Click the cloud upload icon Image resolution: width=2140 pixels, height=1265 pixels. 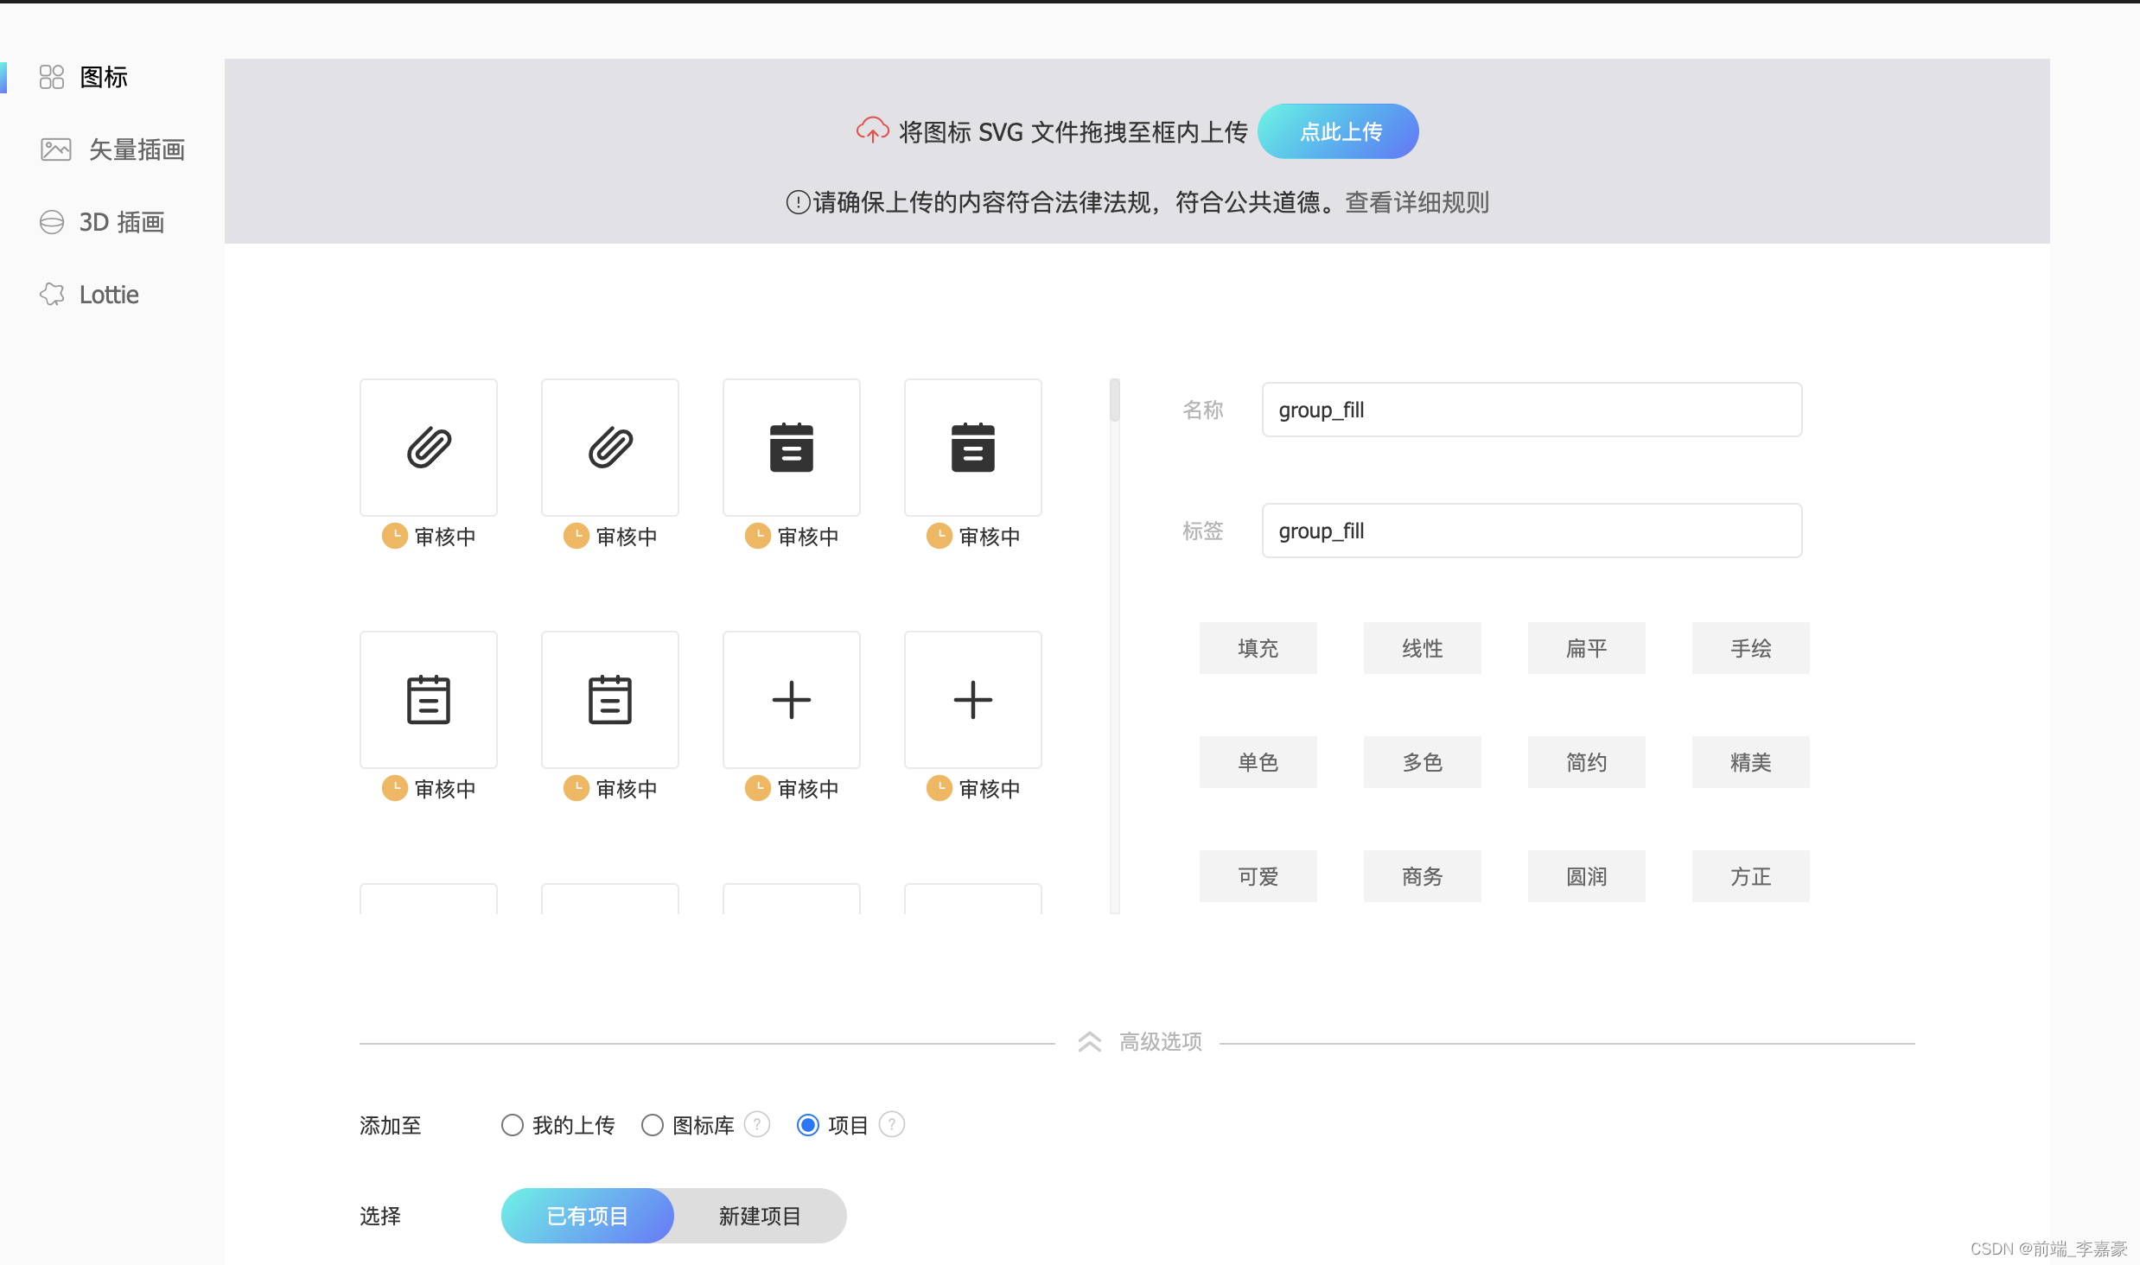872,130
